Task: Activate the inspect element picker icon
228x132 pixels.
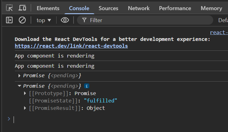Action: pyautogui.click(x=9, y=8)
